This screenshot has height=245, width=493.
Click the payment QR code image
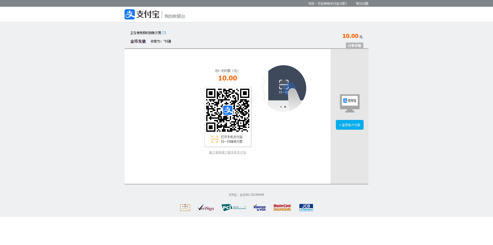click(228, 110)
